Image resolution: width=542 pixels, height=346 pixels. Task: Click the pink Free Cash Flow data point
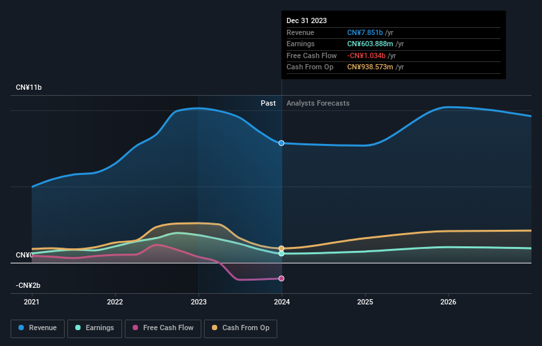(281, 279)
